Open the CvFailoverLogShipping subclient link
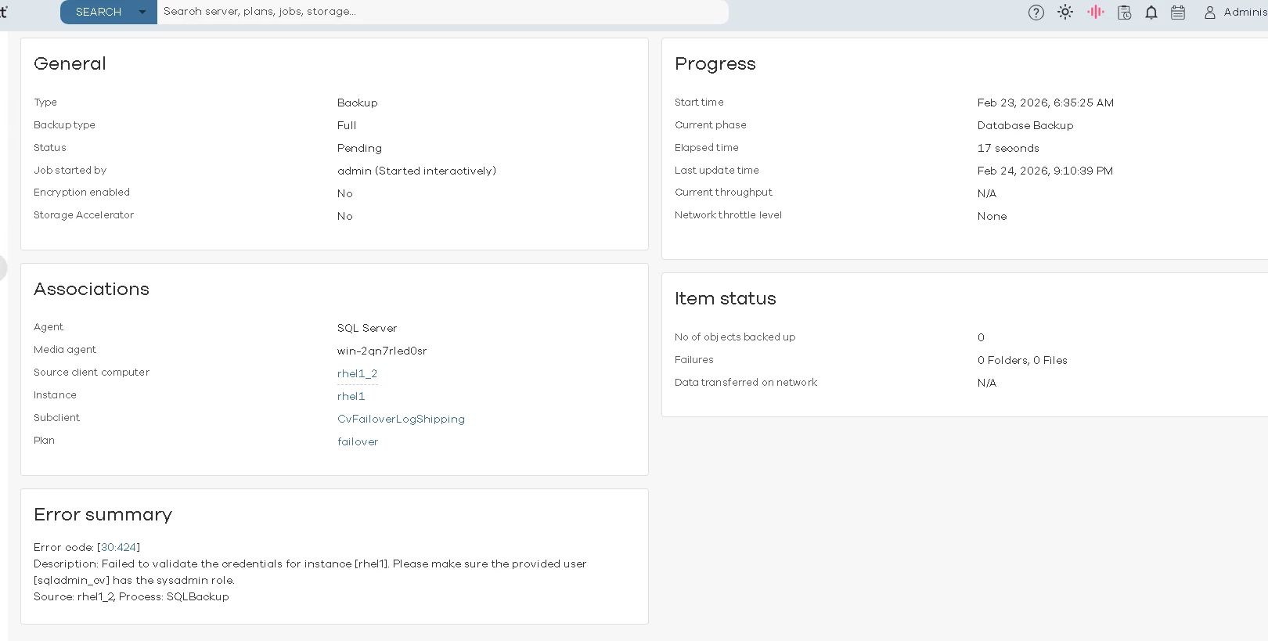 401,420
